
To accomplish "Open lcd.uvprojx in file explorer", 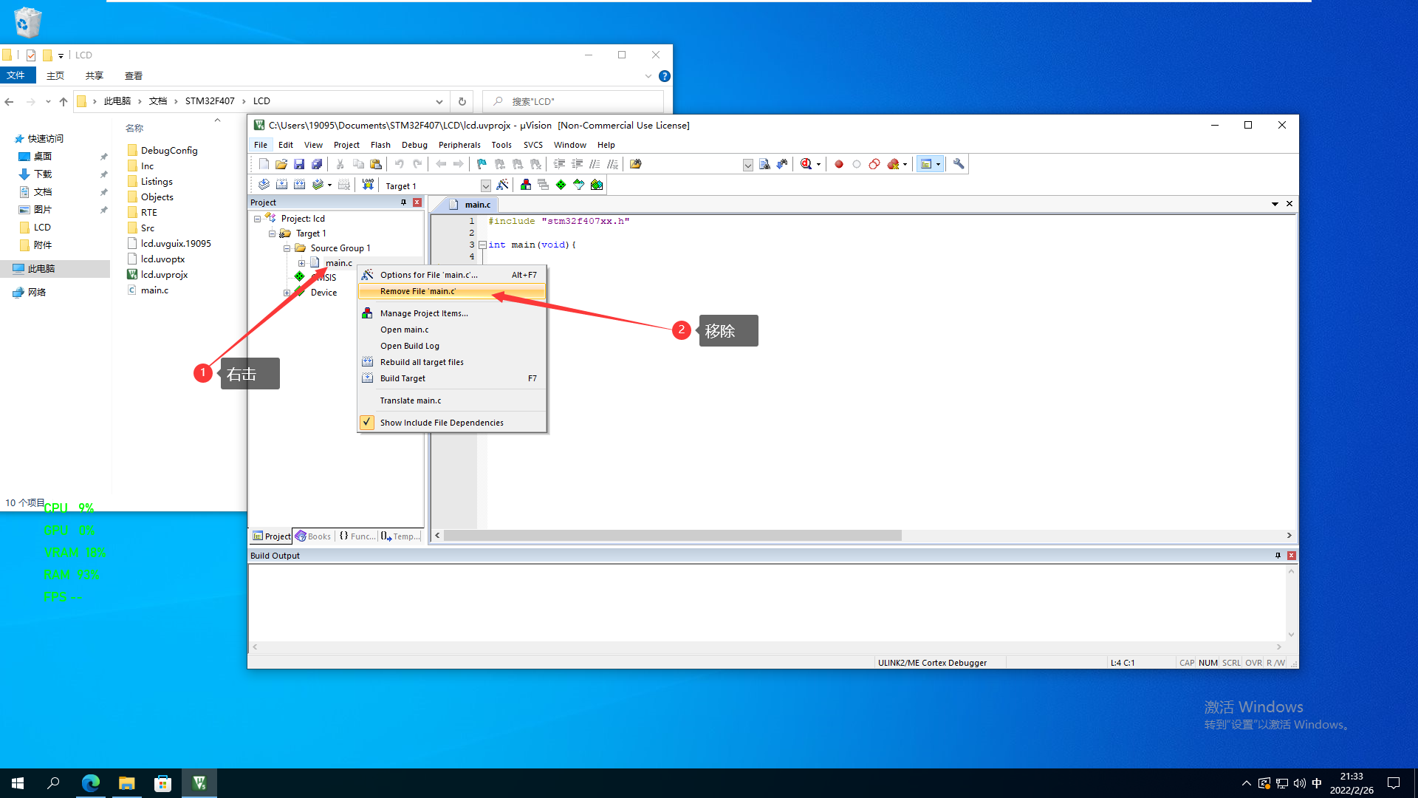I will pos(164,275).
